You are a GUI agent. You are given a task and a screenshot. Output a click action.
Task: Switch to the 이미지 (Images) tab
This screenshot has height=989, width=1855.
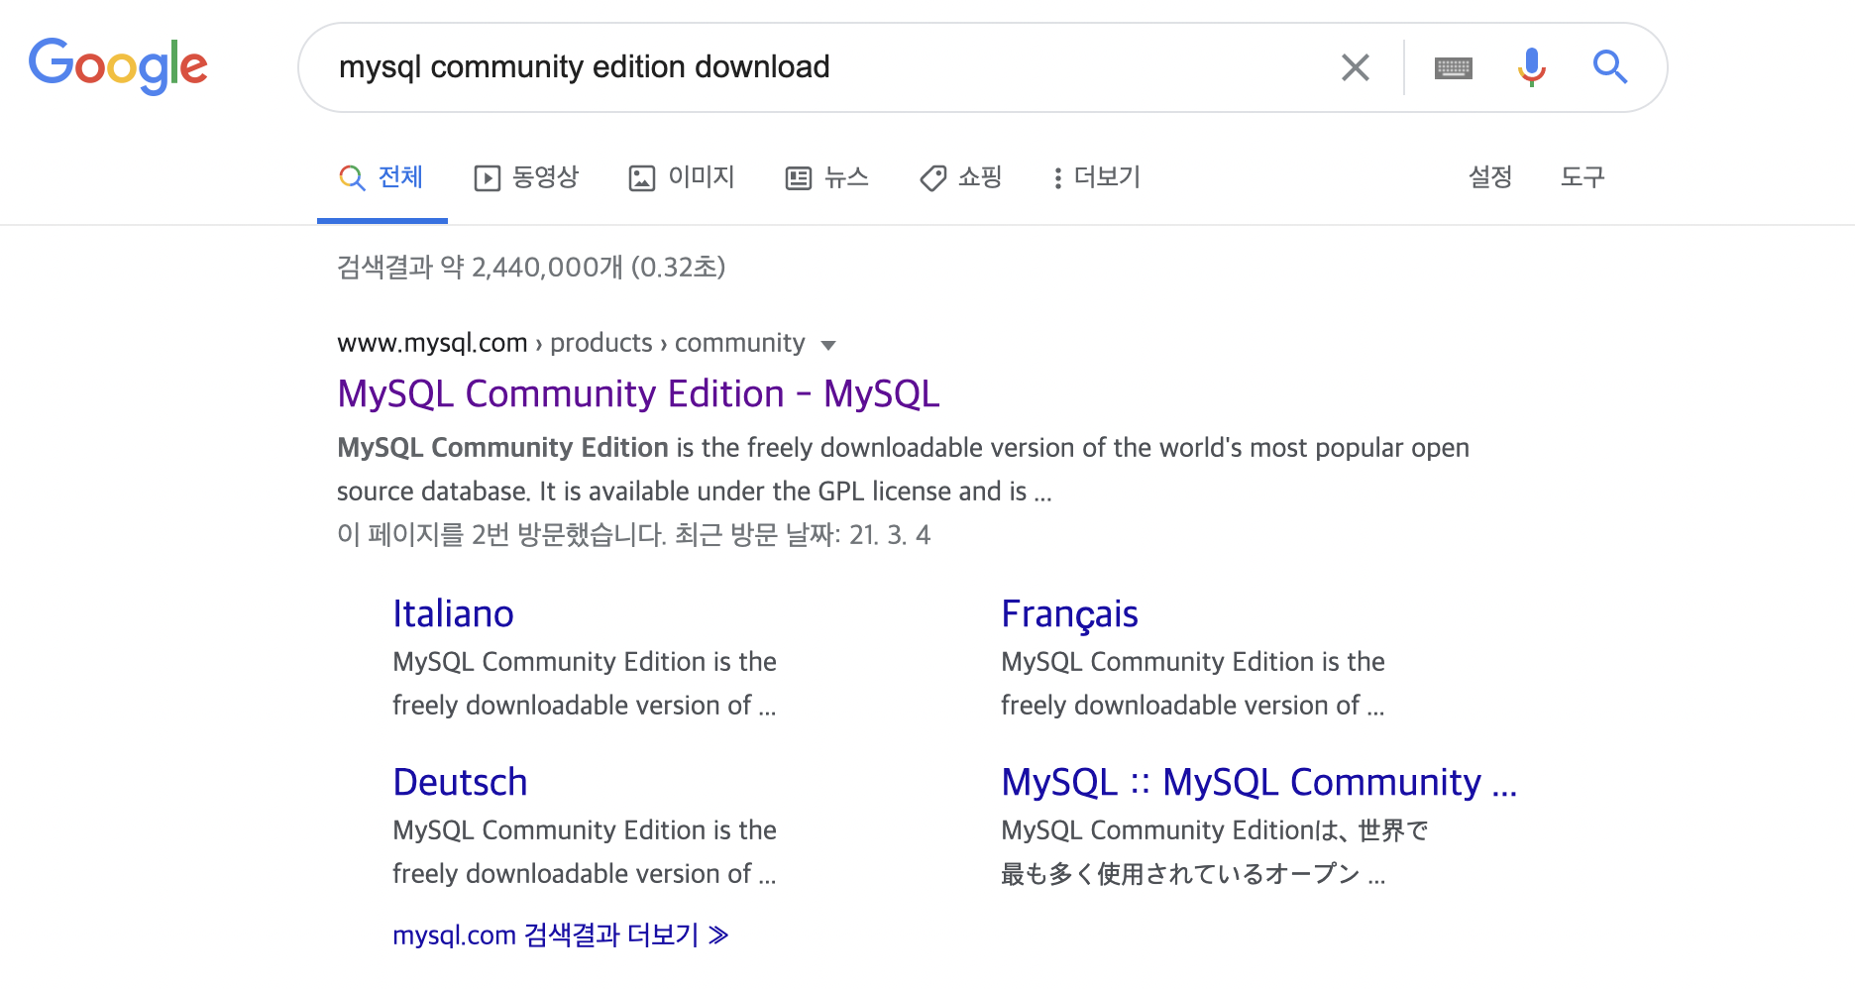[x=682, y=177]
